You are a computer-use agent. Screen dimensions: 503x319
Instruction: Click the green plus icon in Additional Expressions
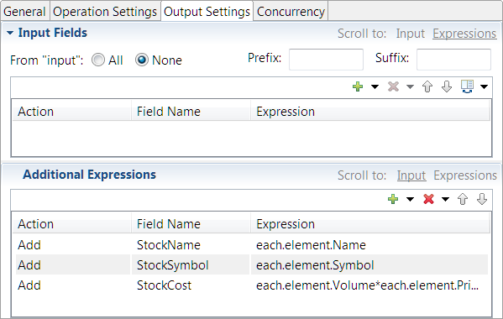(x=393, y=199)
